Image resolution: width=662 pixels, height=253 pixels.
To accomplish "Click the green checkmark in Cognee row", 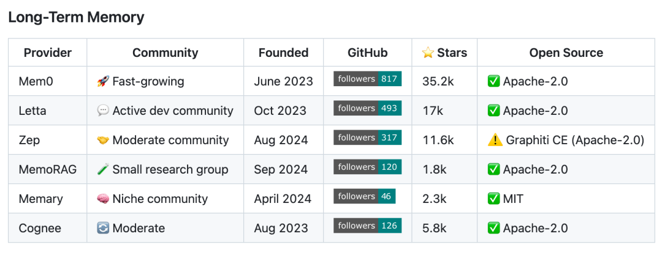I will (493, 228).
